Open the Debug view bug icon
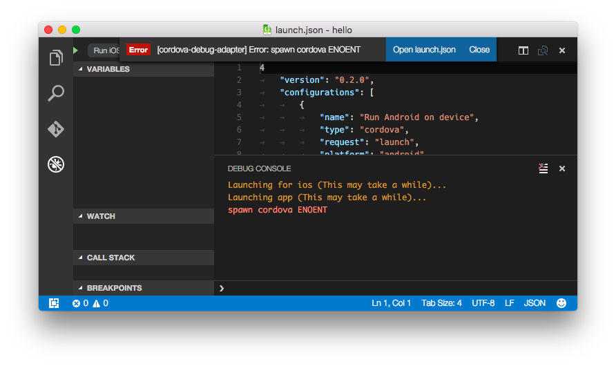 [x=56, y=164]
